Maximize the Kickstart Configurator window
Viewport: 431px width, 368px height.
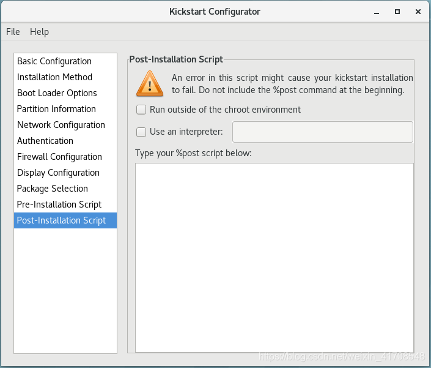(x=397, y=12)
